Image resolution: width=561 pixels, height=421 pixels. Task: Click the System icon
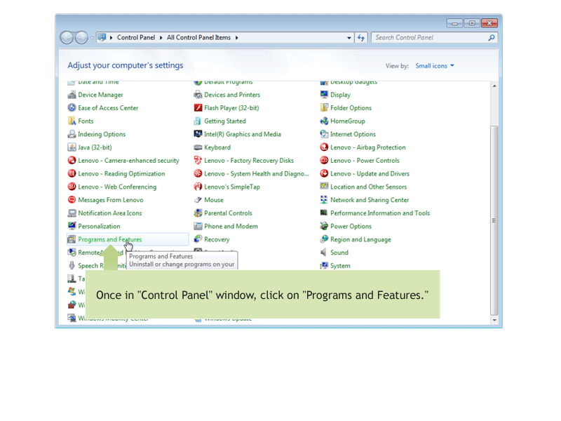tap(324, 266)
